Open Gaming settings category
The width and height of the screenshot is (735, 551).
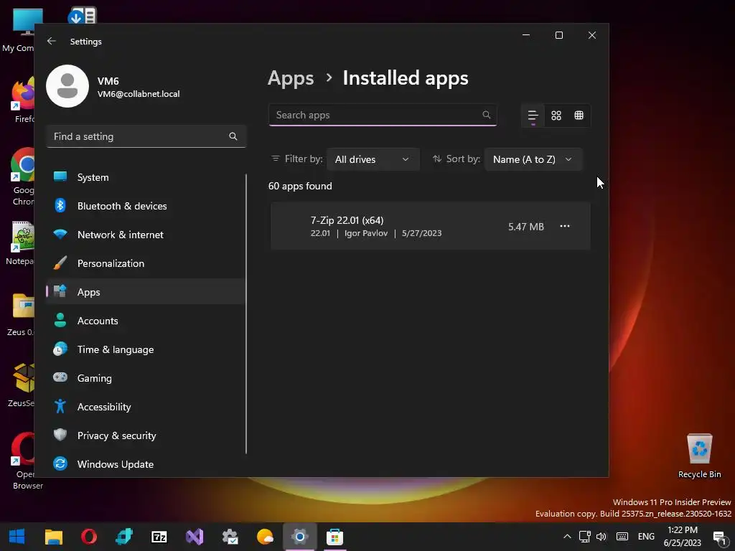[146, 378]
